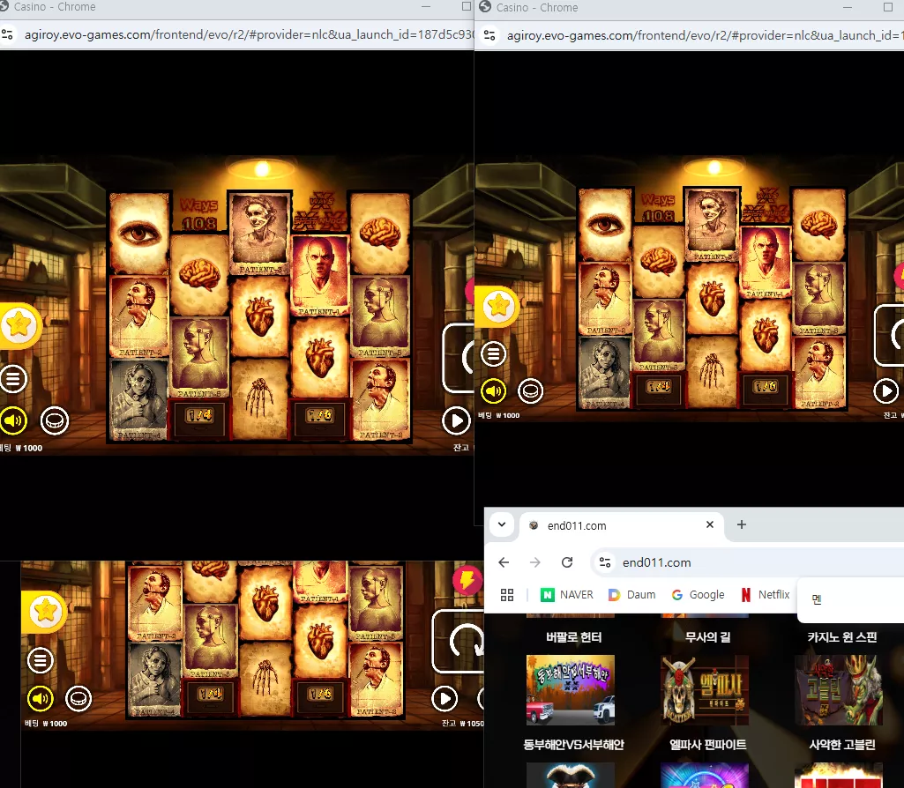
Task: Open the hamburger menu in the top-right game
Action: pyautogui.click(x=494, y=353)
